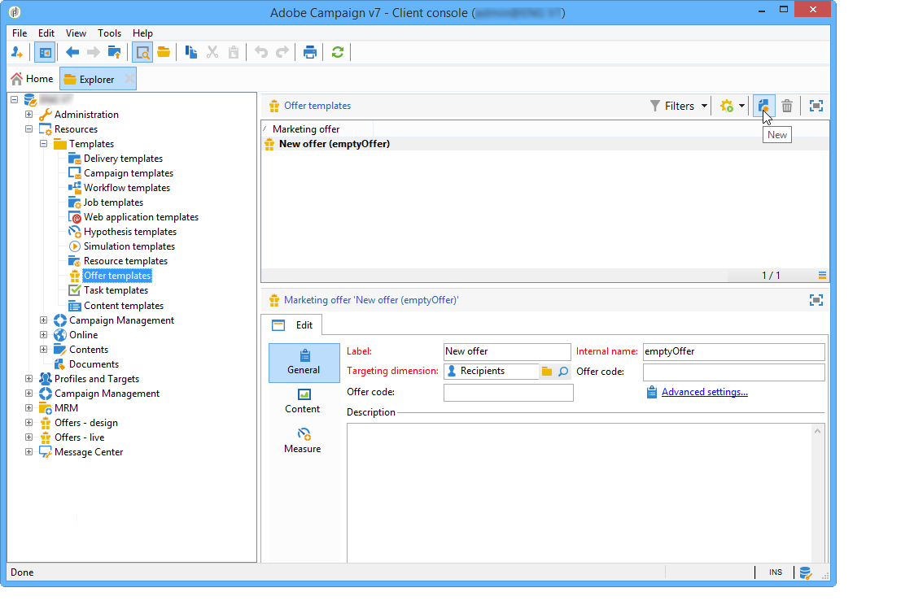The image size is (914, 605).
Task: Click database icon in status bar
Action: point(806,573)
